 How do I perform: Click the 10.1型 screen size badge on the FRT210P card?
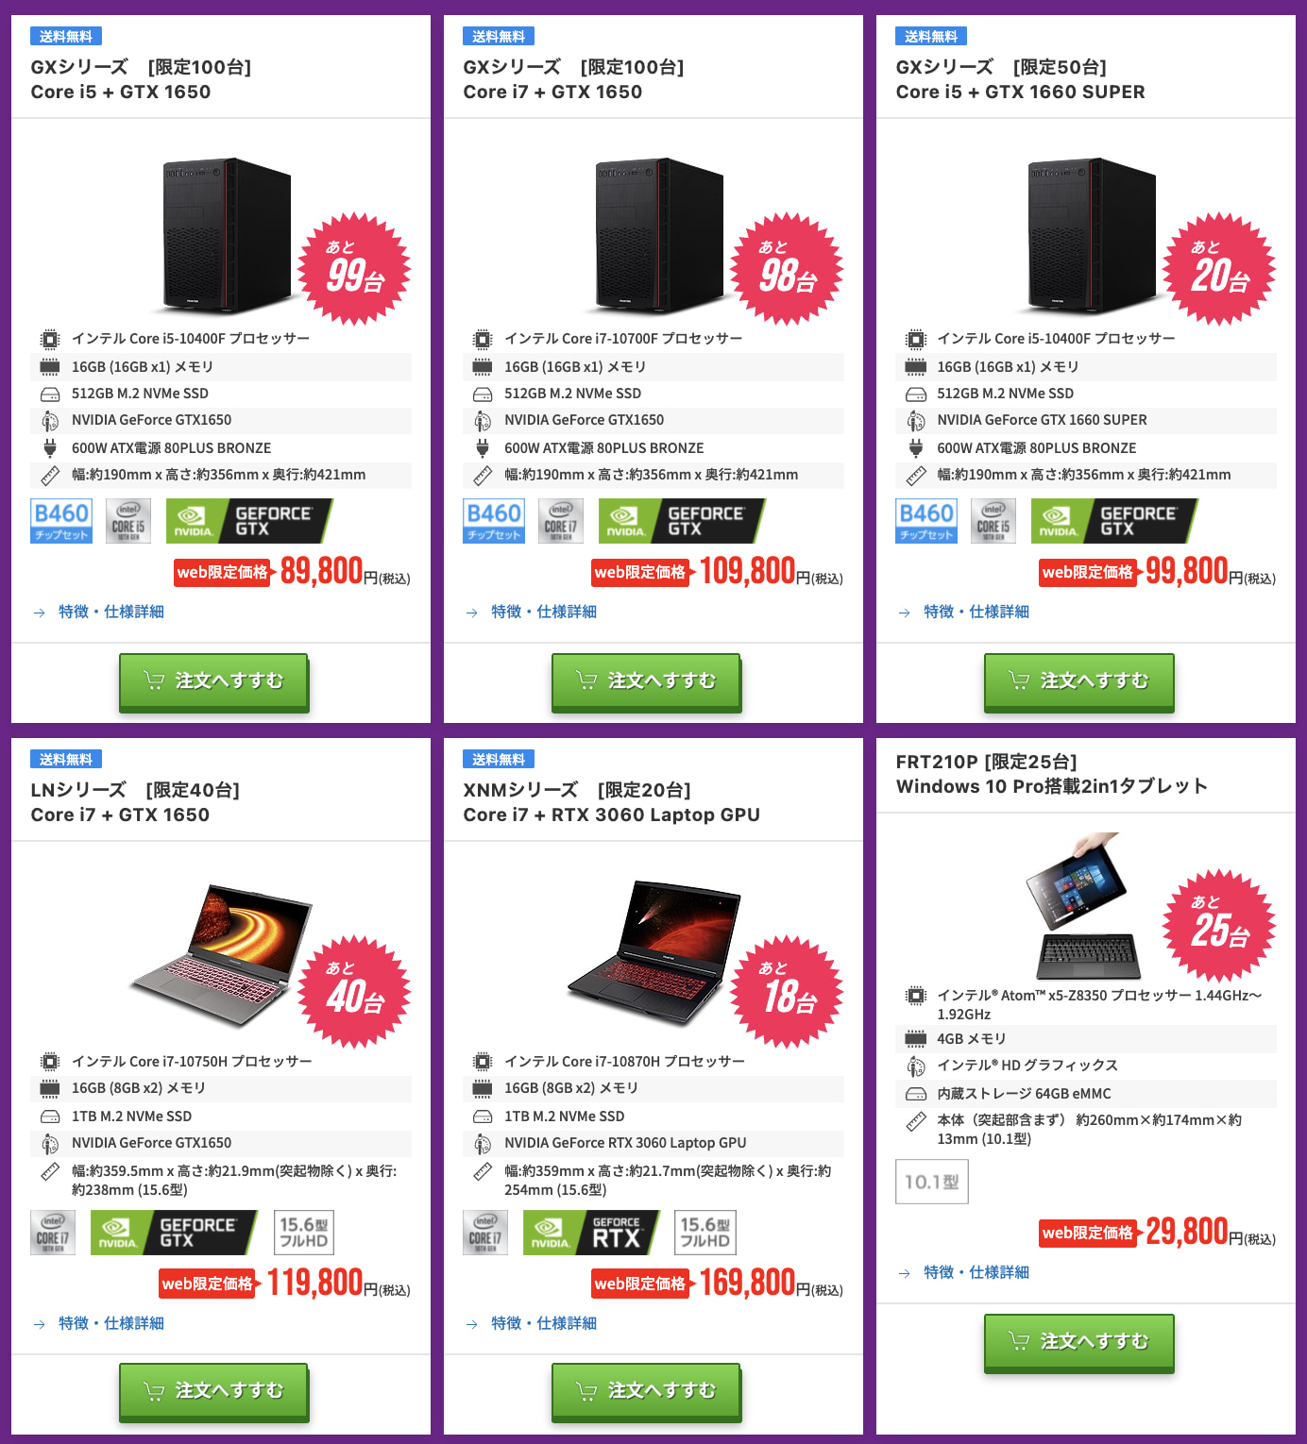pos(931,1182)
